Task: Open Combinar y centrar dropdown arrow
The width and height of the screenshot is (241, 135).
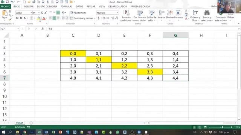Action: (x=95, y=18)
